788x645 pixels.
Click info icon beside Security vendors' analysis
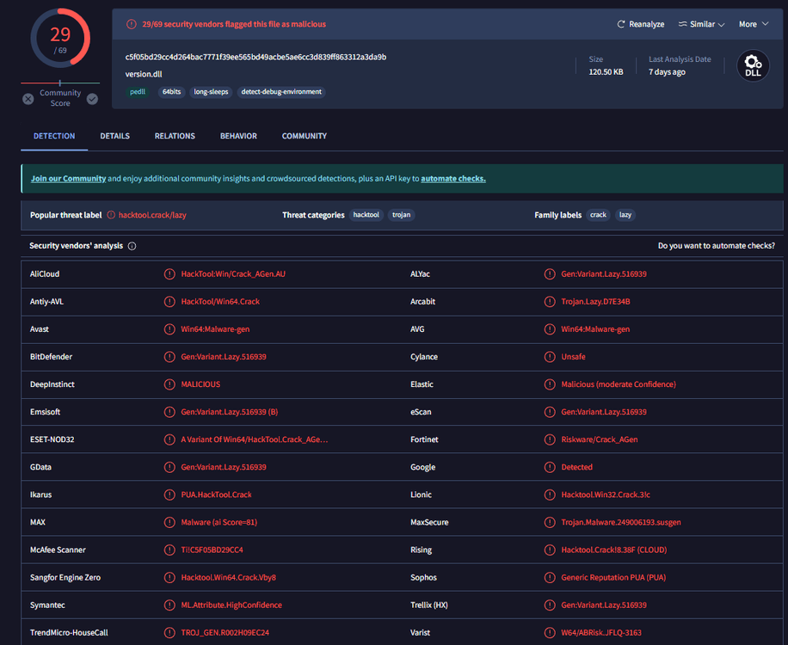(x=132, y=246)
